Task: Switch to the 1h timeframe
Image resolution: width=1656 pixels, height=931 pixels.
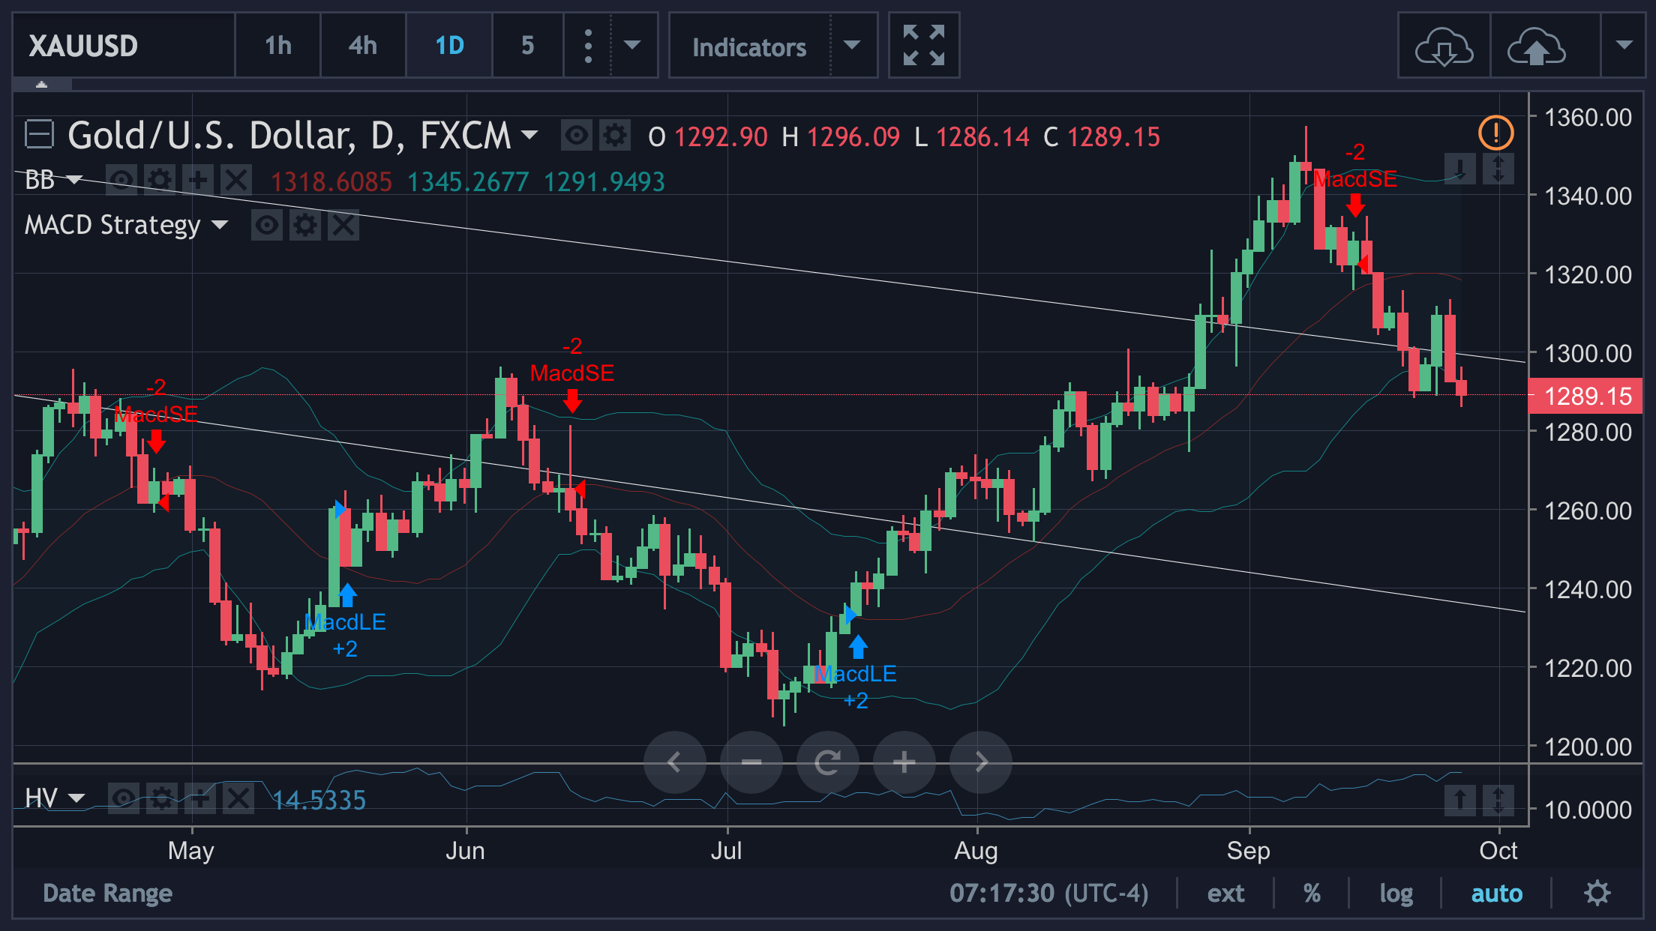Action: [278, 46]
